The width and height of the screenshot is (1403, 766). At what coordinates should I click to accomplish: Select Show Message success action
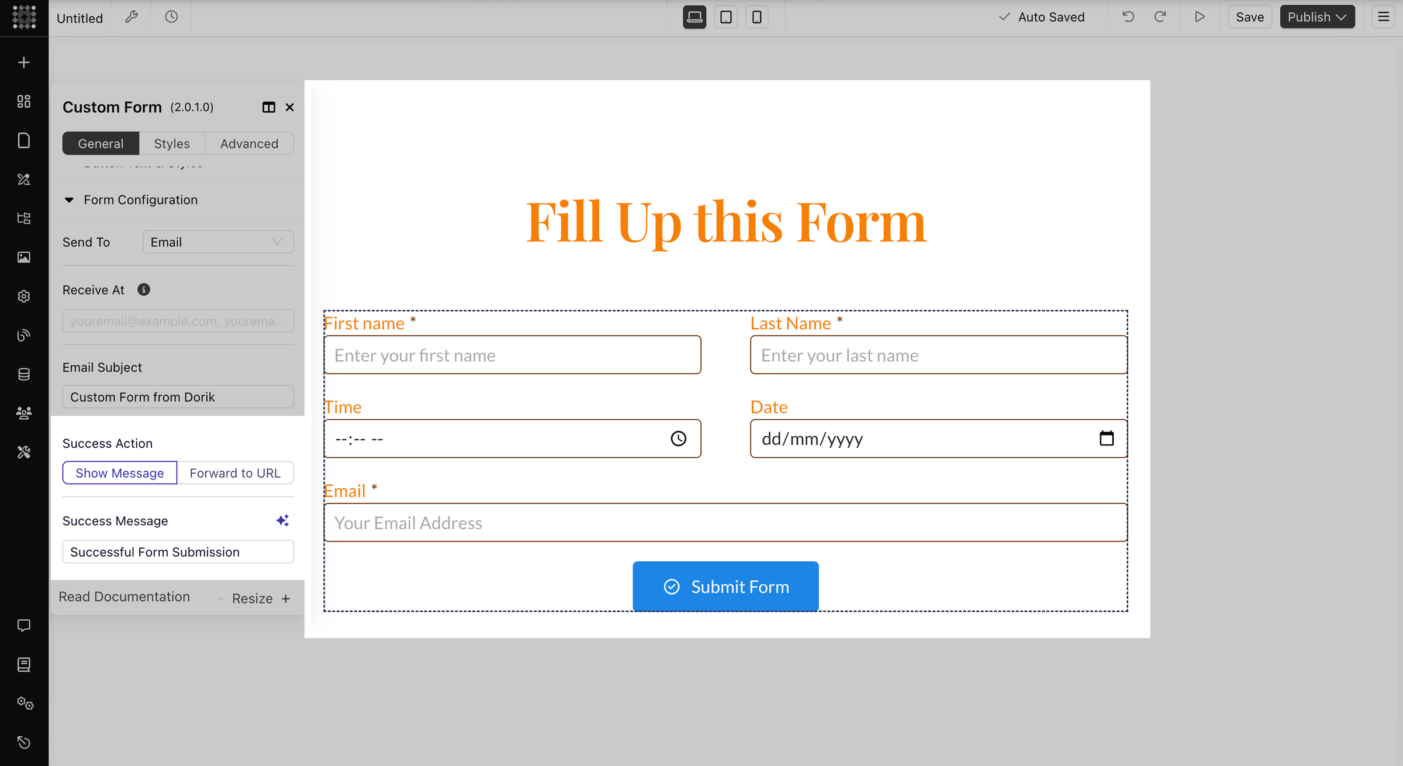(120, 473)
